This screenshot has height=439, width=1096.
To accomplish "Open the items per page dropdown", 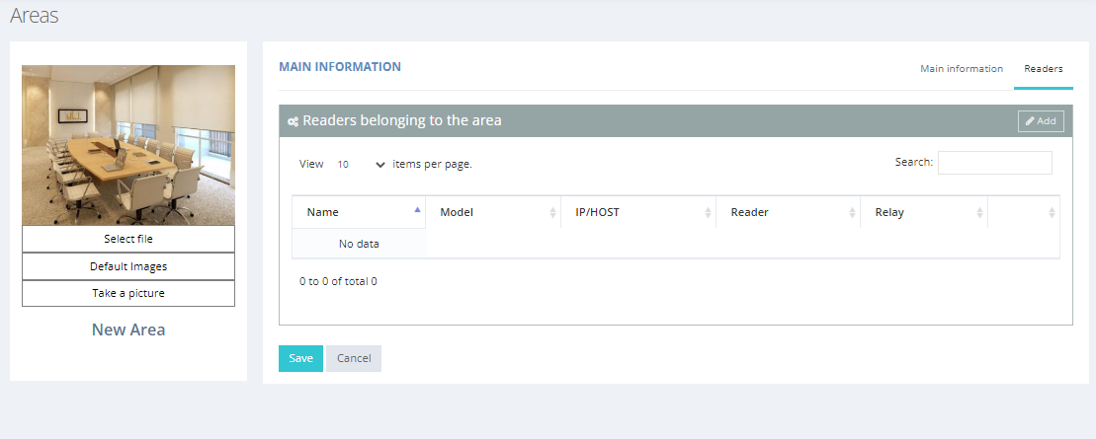I will click(x=360, y=165).
